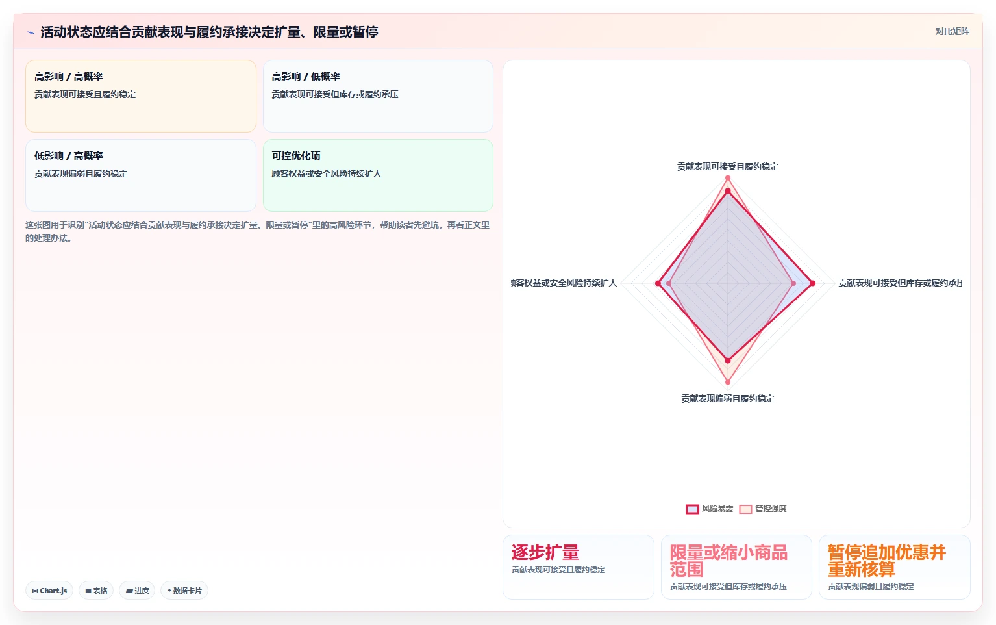Open the 可控优化项 green matrix card
The image size is (996, 625).
pyautogui.click(x=378, y=175)
